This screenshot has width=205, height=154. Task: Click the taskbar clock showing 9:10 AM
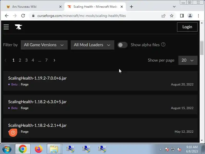pyautogui.click(x=192, y=149)
